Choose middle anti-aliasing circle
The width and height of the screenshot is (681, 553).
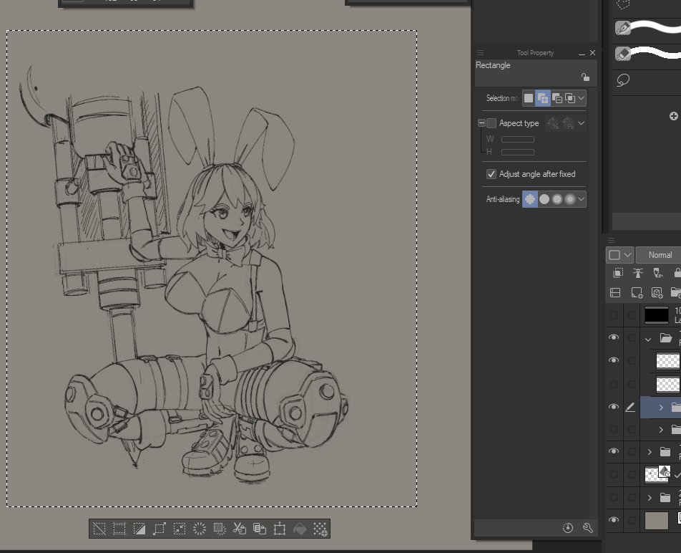coord(557,199)
